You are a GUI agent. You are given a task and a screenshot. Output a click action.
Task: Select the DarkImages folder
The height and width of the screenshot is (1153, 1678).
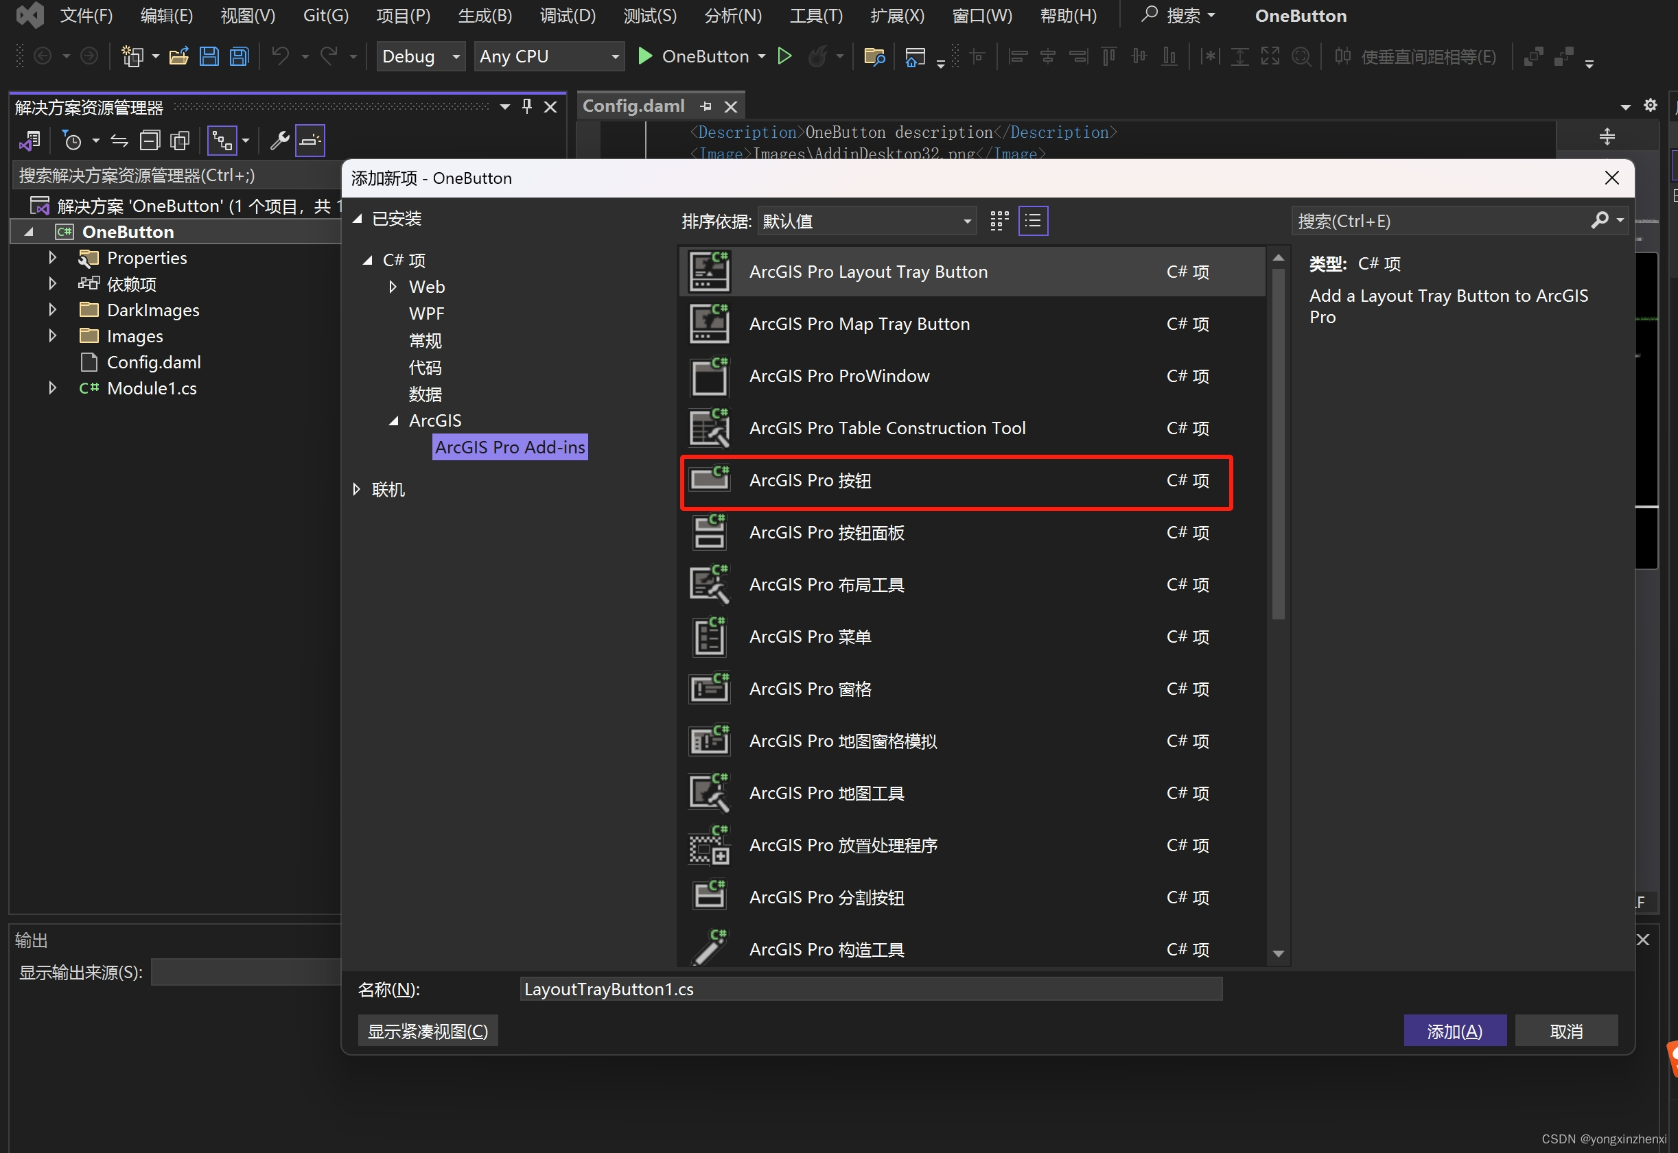(x=152, y=310)
